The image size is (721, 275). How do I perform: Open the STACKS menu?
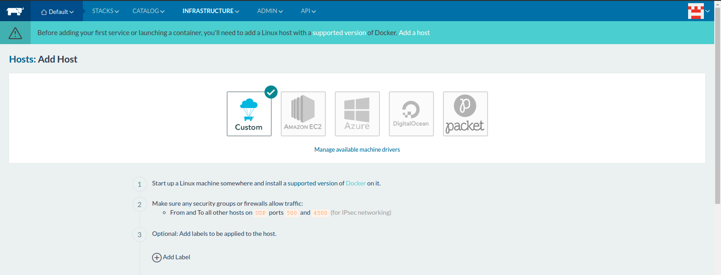click(105, 11)
